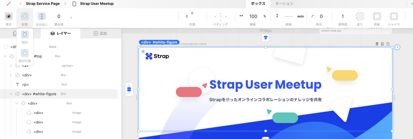Click the second Image layer icon
The height and width of the screenshot is (139, 413).
point(29,122)
